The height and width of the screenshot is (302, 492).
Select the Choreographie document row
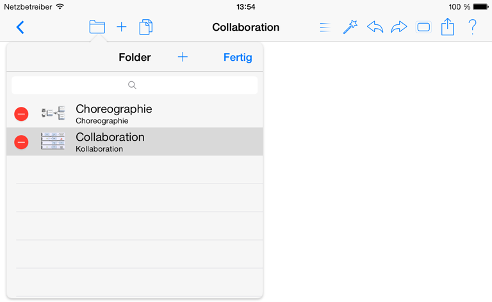[x=135, y=114]
